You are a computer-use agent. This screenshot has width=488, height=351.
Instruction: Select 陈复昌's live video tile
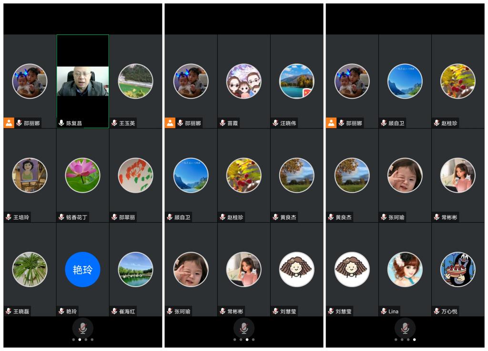click(x=83, y=81)
